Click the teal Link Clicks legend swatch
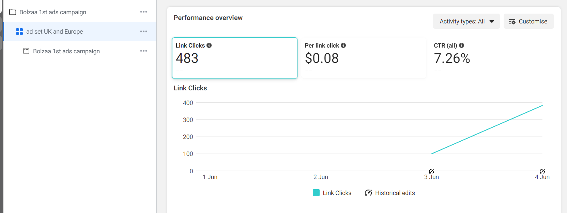567x213 pixels. 316,193
